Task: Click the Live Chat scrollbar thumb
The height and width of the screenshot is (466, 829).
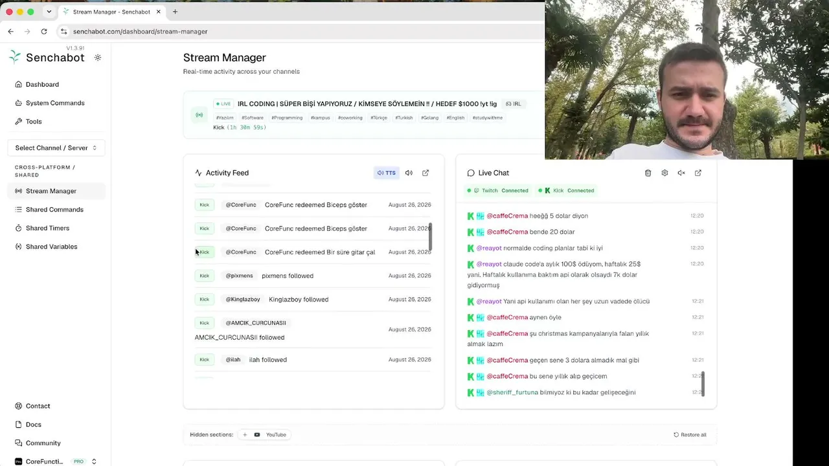Action: tap(703, 384)
